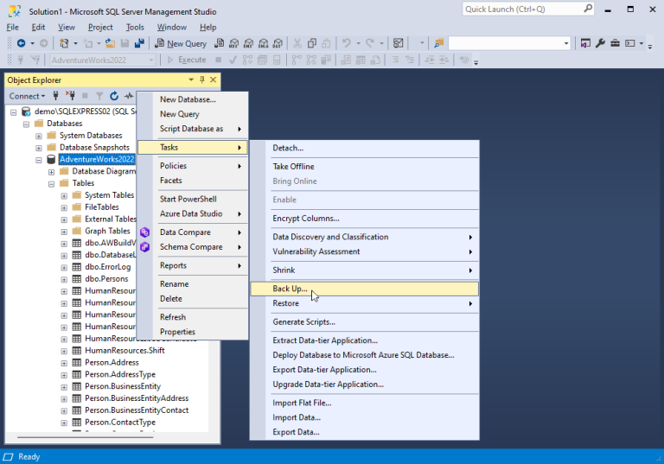Click the Disconnect icon in Object Explorer
This screenshot has width=664, height=464.
click(x=70, y=96)
